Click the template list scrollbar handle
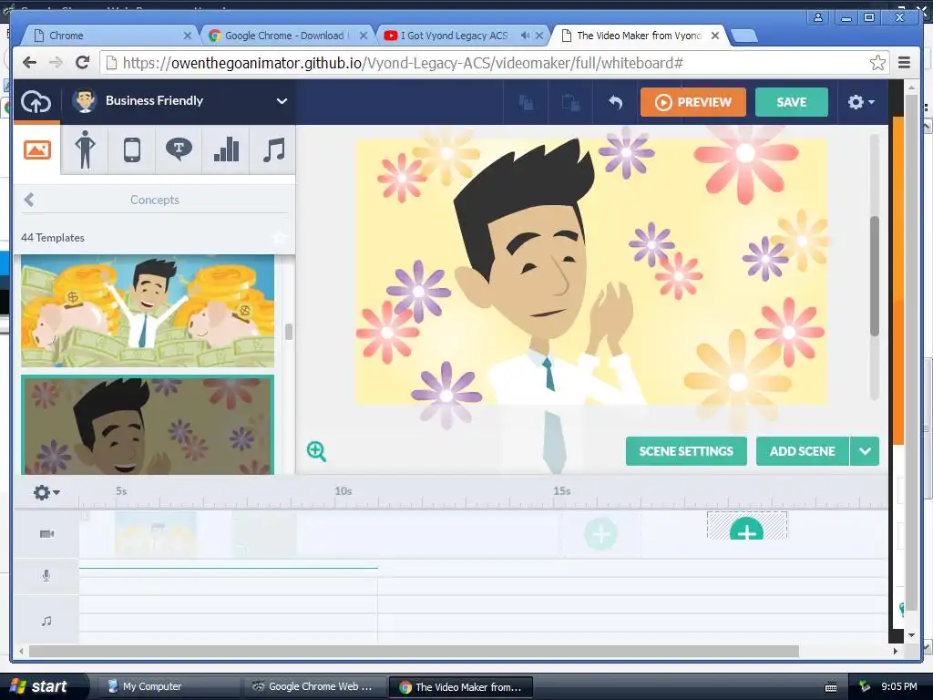933x700 pixels. 289,332
